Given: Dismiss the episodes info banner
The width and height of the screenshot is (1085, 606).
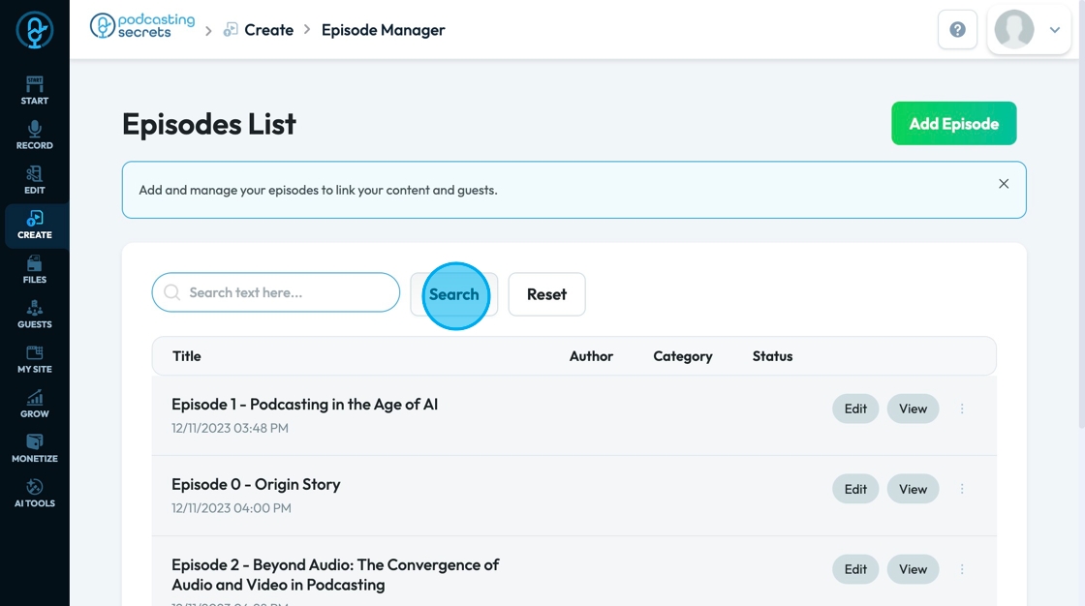Looking at the screenshot, I should 1004,184.
